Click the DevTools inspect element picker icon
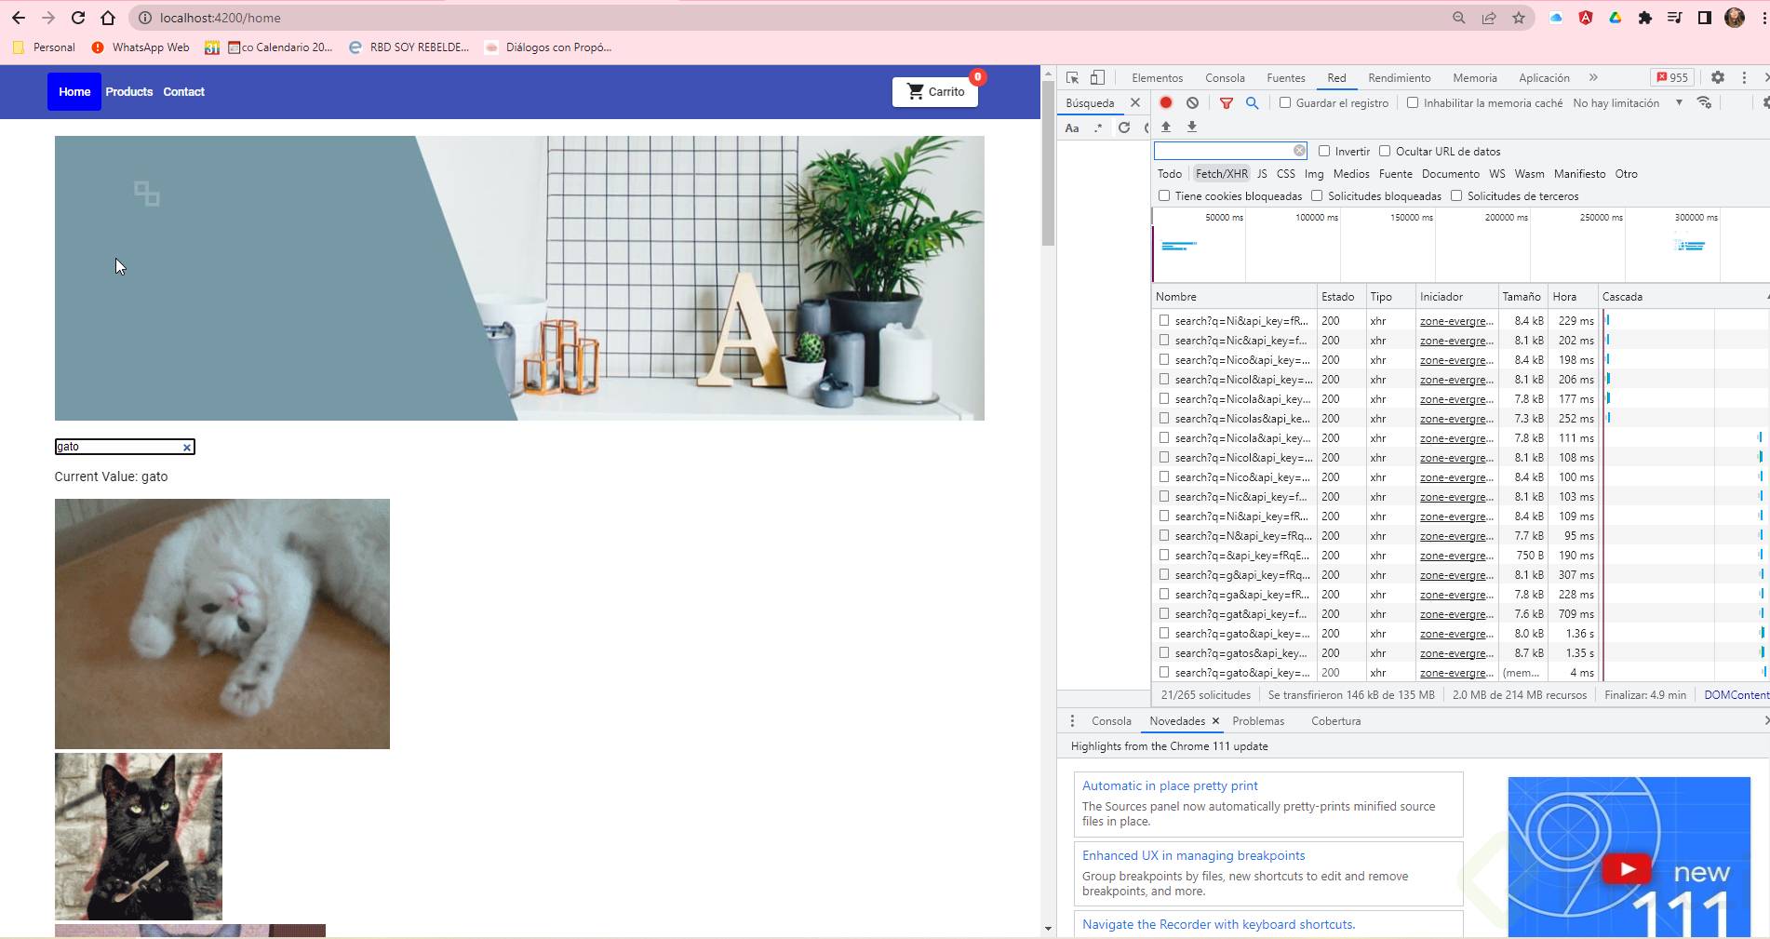This screenshot has height=939, width=1770. click(x=1072, y=78)
